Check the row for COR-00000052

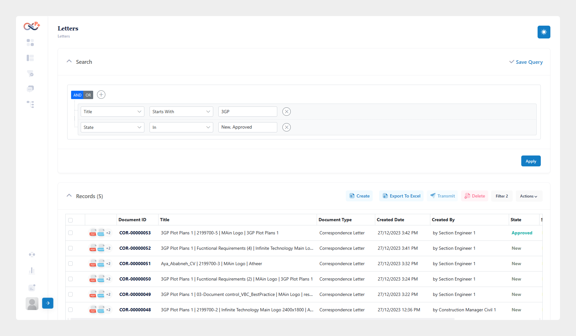click(70, 248)
